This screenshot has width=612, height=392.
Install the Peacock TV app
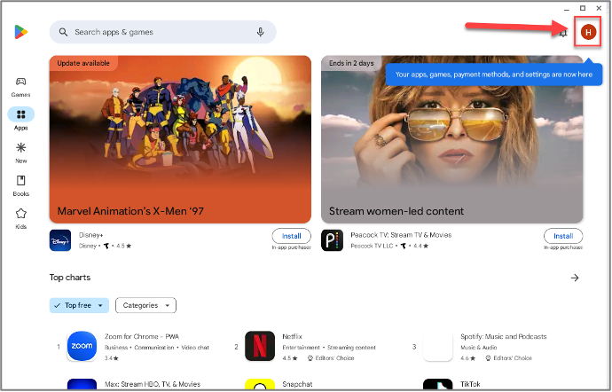tap(562, 236)
